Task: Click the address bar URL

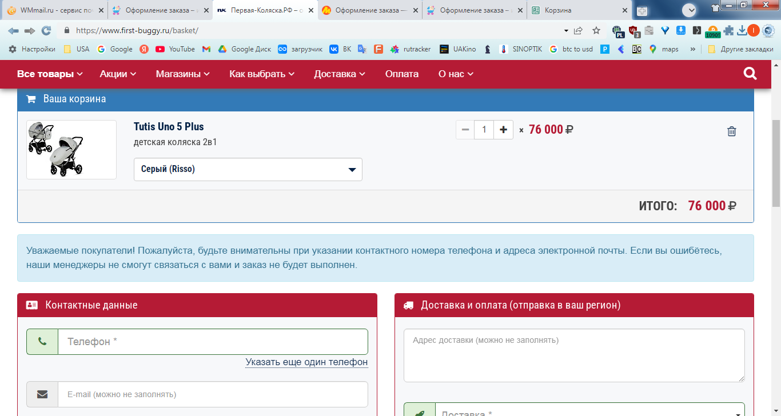Action: pyautogui.click(x=137, y=30)
